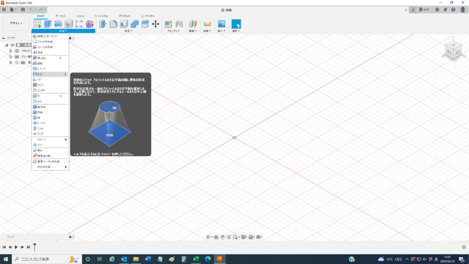Switch to the メッシュ tab
Screen dimensions: 469x264
[81, 16]
